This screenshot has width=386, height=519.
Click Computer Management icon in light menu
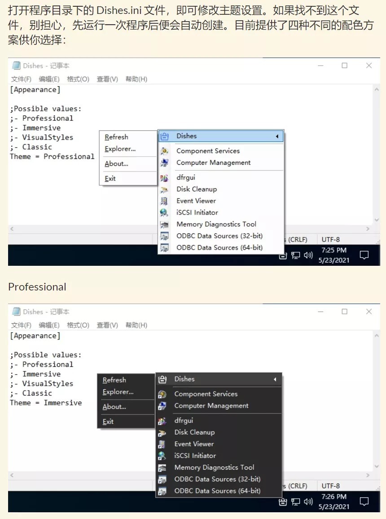(164, 163)
